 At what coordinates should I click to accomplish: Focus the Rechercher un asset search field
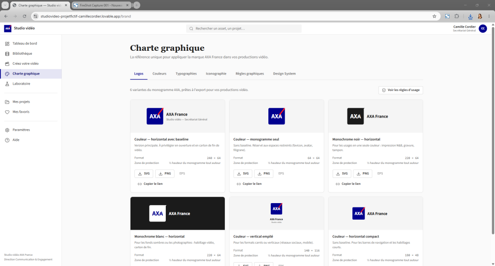point(244,29)
